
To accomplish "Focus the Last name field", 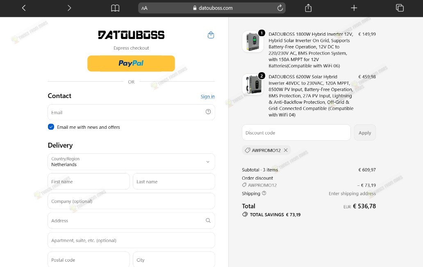I will coord(174,181).
